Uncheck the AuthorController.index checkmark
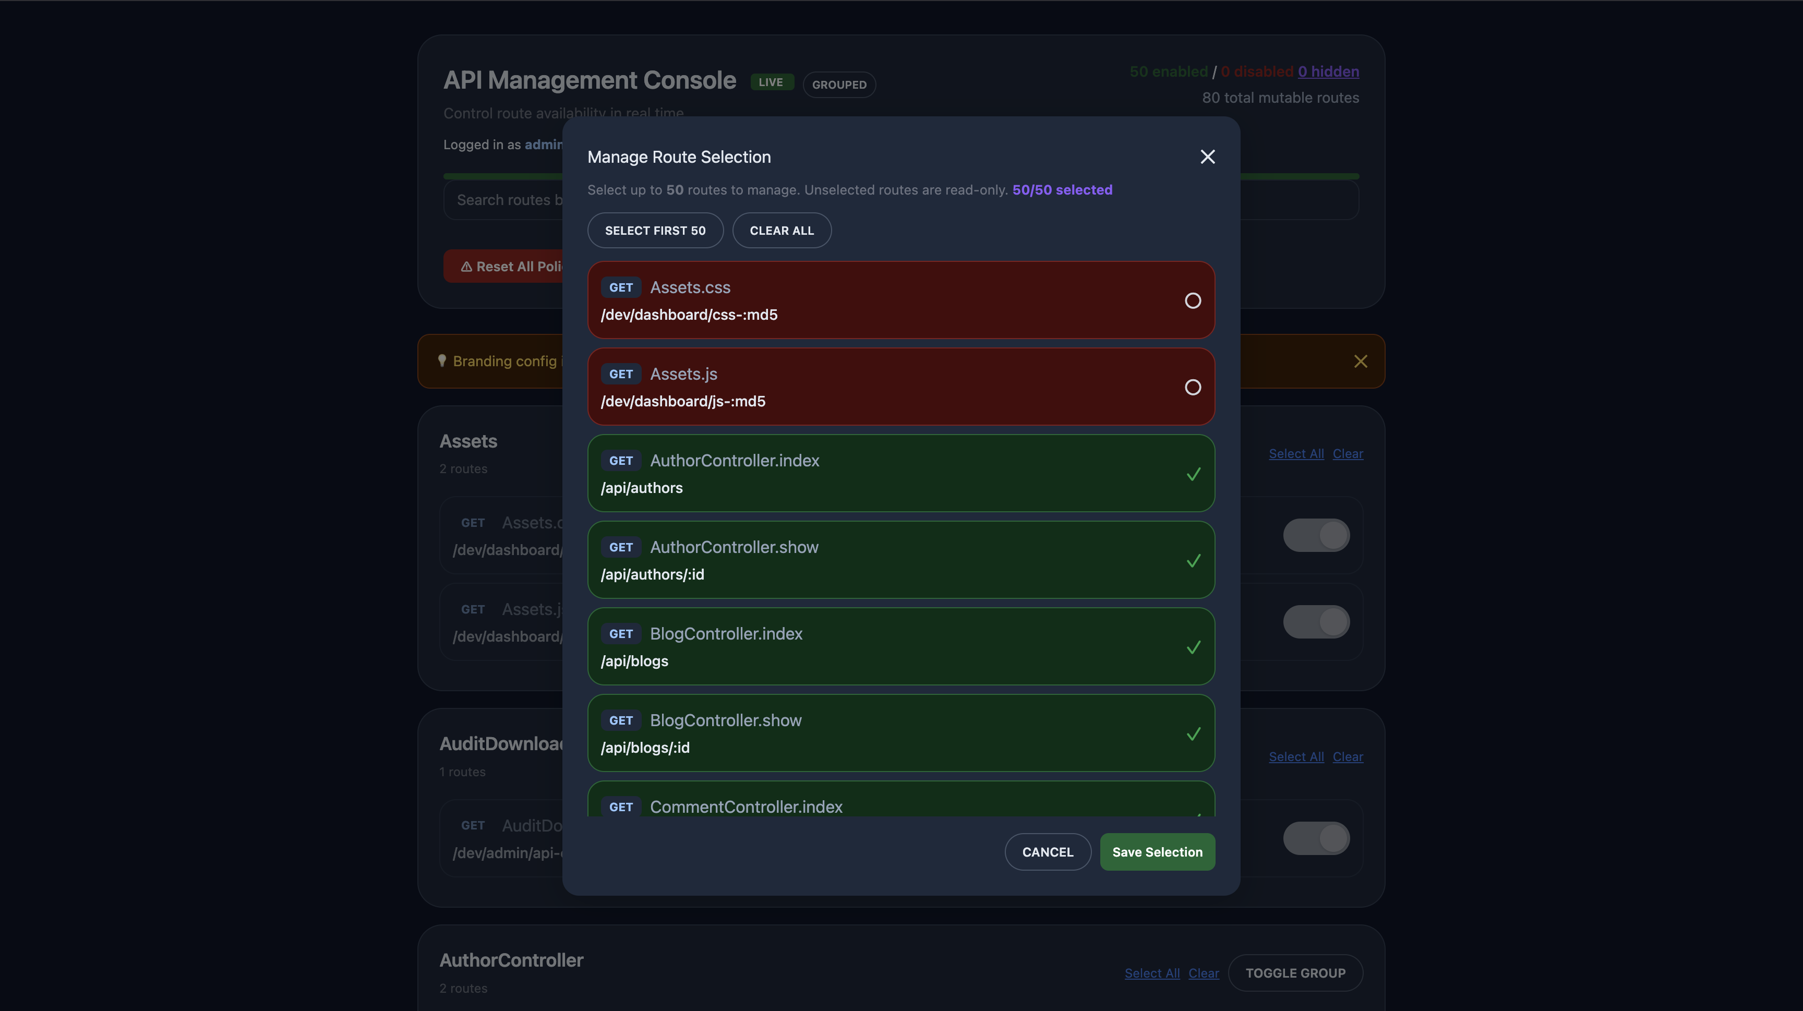 coord(1193,474)
